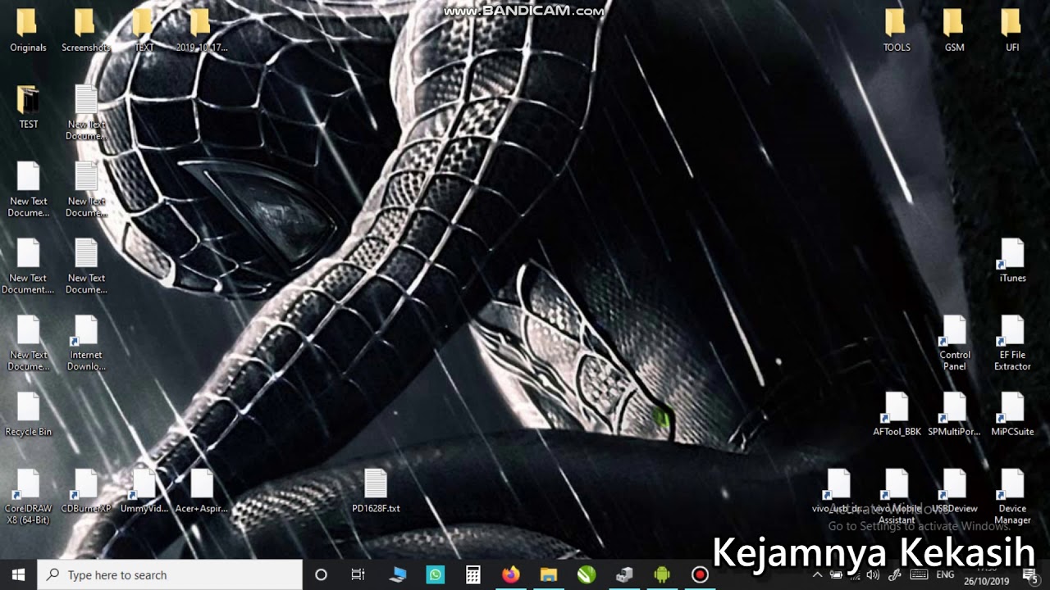Switch input language via ENG indicator
This screenshot has width=1050, height=590.
tap(945, 574)
